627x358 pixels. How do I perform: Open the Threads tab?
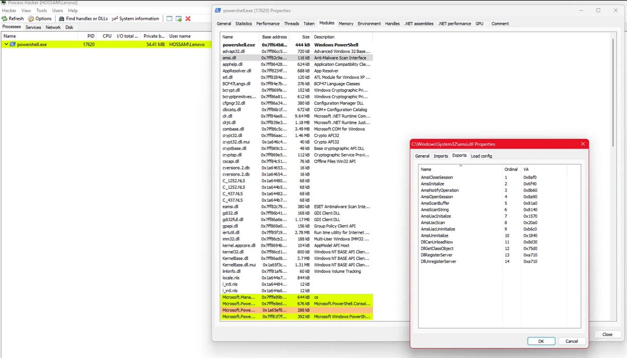click(x=292, y=24)
